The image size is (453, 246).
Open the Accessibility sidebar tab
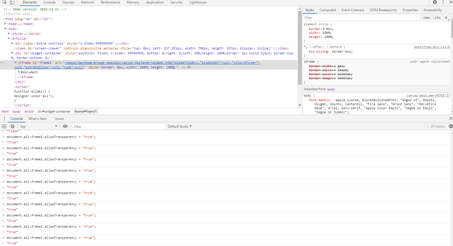(433, 10)
